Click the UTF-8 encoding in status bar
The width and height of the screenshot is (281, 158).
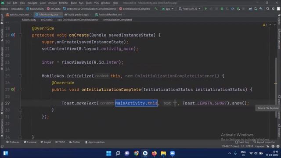249,146
